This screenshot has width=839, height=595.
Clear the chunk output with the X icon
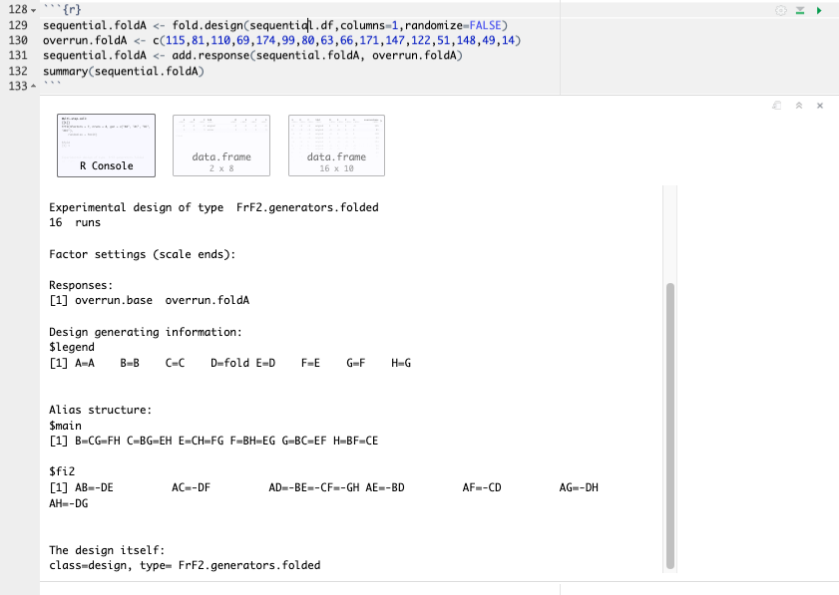point(819,105)
